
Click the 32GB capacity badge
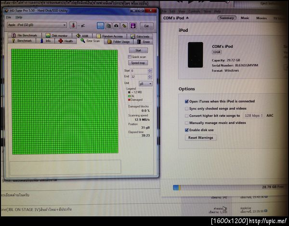pyautogui.click(x=217, y=52)
